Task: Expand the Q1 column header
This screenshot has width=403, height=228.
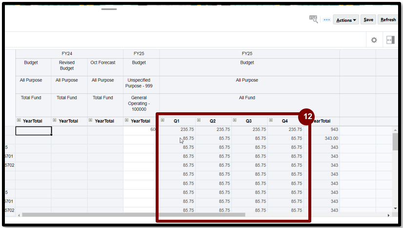Action: point(163,121)
